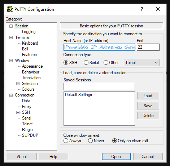170x166 pixels.
Task: Expand the Selection tree node
Action: point(18,84)
